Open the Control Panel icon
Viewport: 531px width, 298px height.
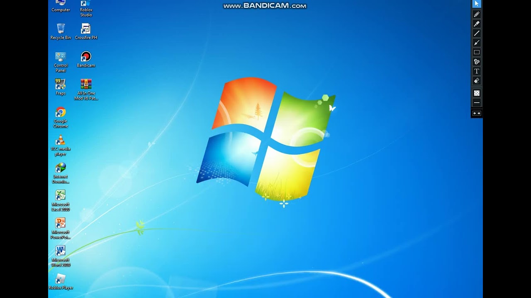[x=61, y=62]
